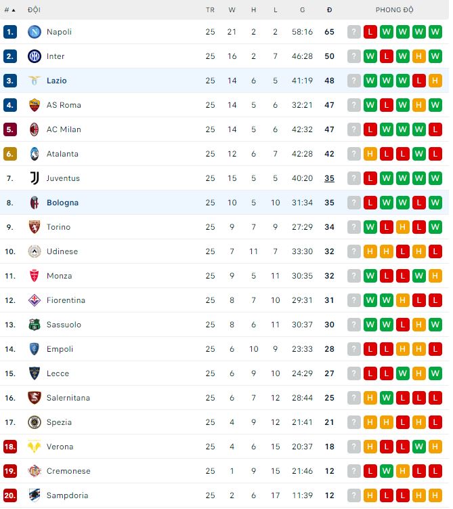The height and width of the screenshot is (509, 453).
Task: Click the Verona club crest icon
Action: point(35,447)
